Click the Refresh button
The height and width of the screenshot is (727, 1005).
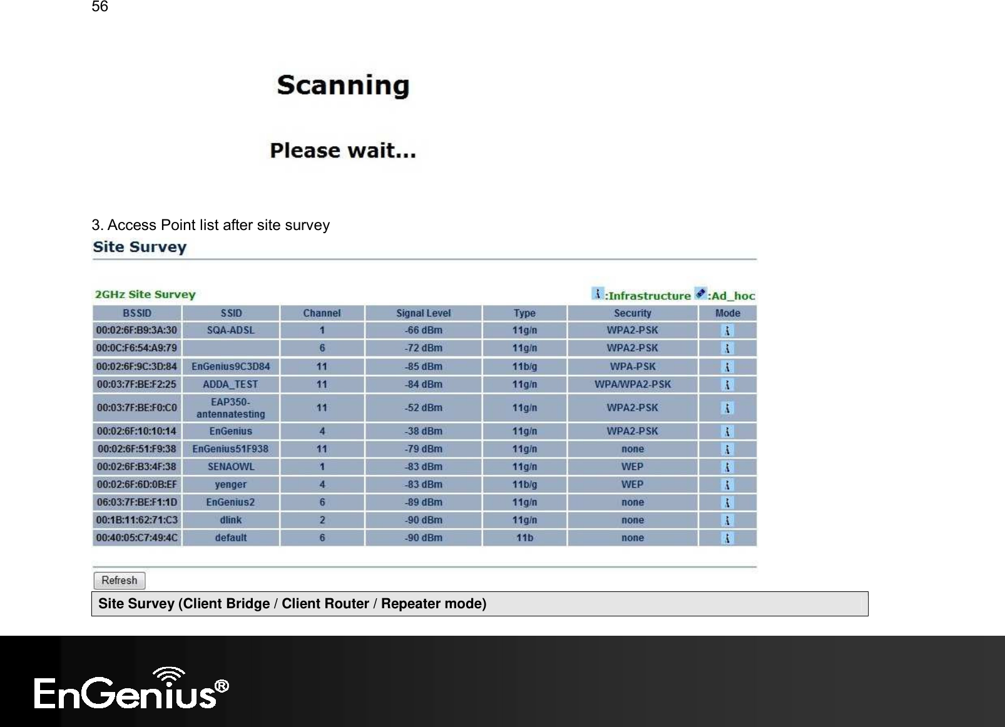pyautogui.click(x=120, y=581)
